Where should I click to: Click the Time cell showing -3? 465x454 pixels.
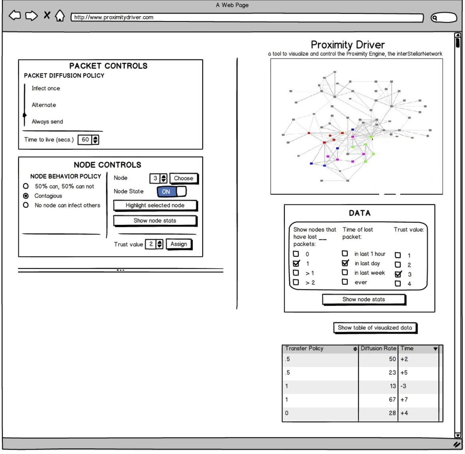click(418, 386)
